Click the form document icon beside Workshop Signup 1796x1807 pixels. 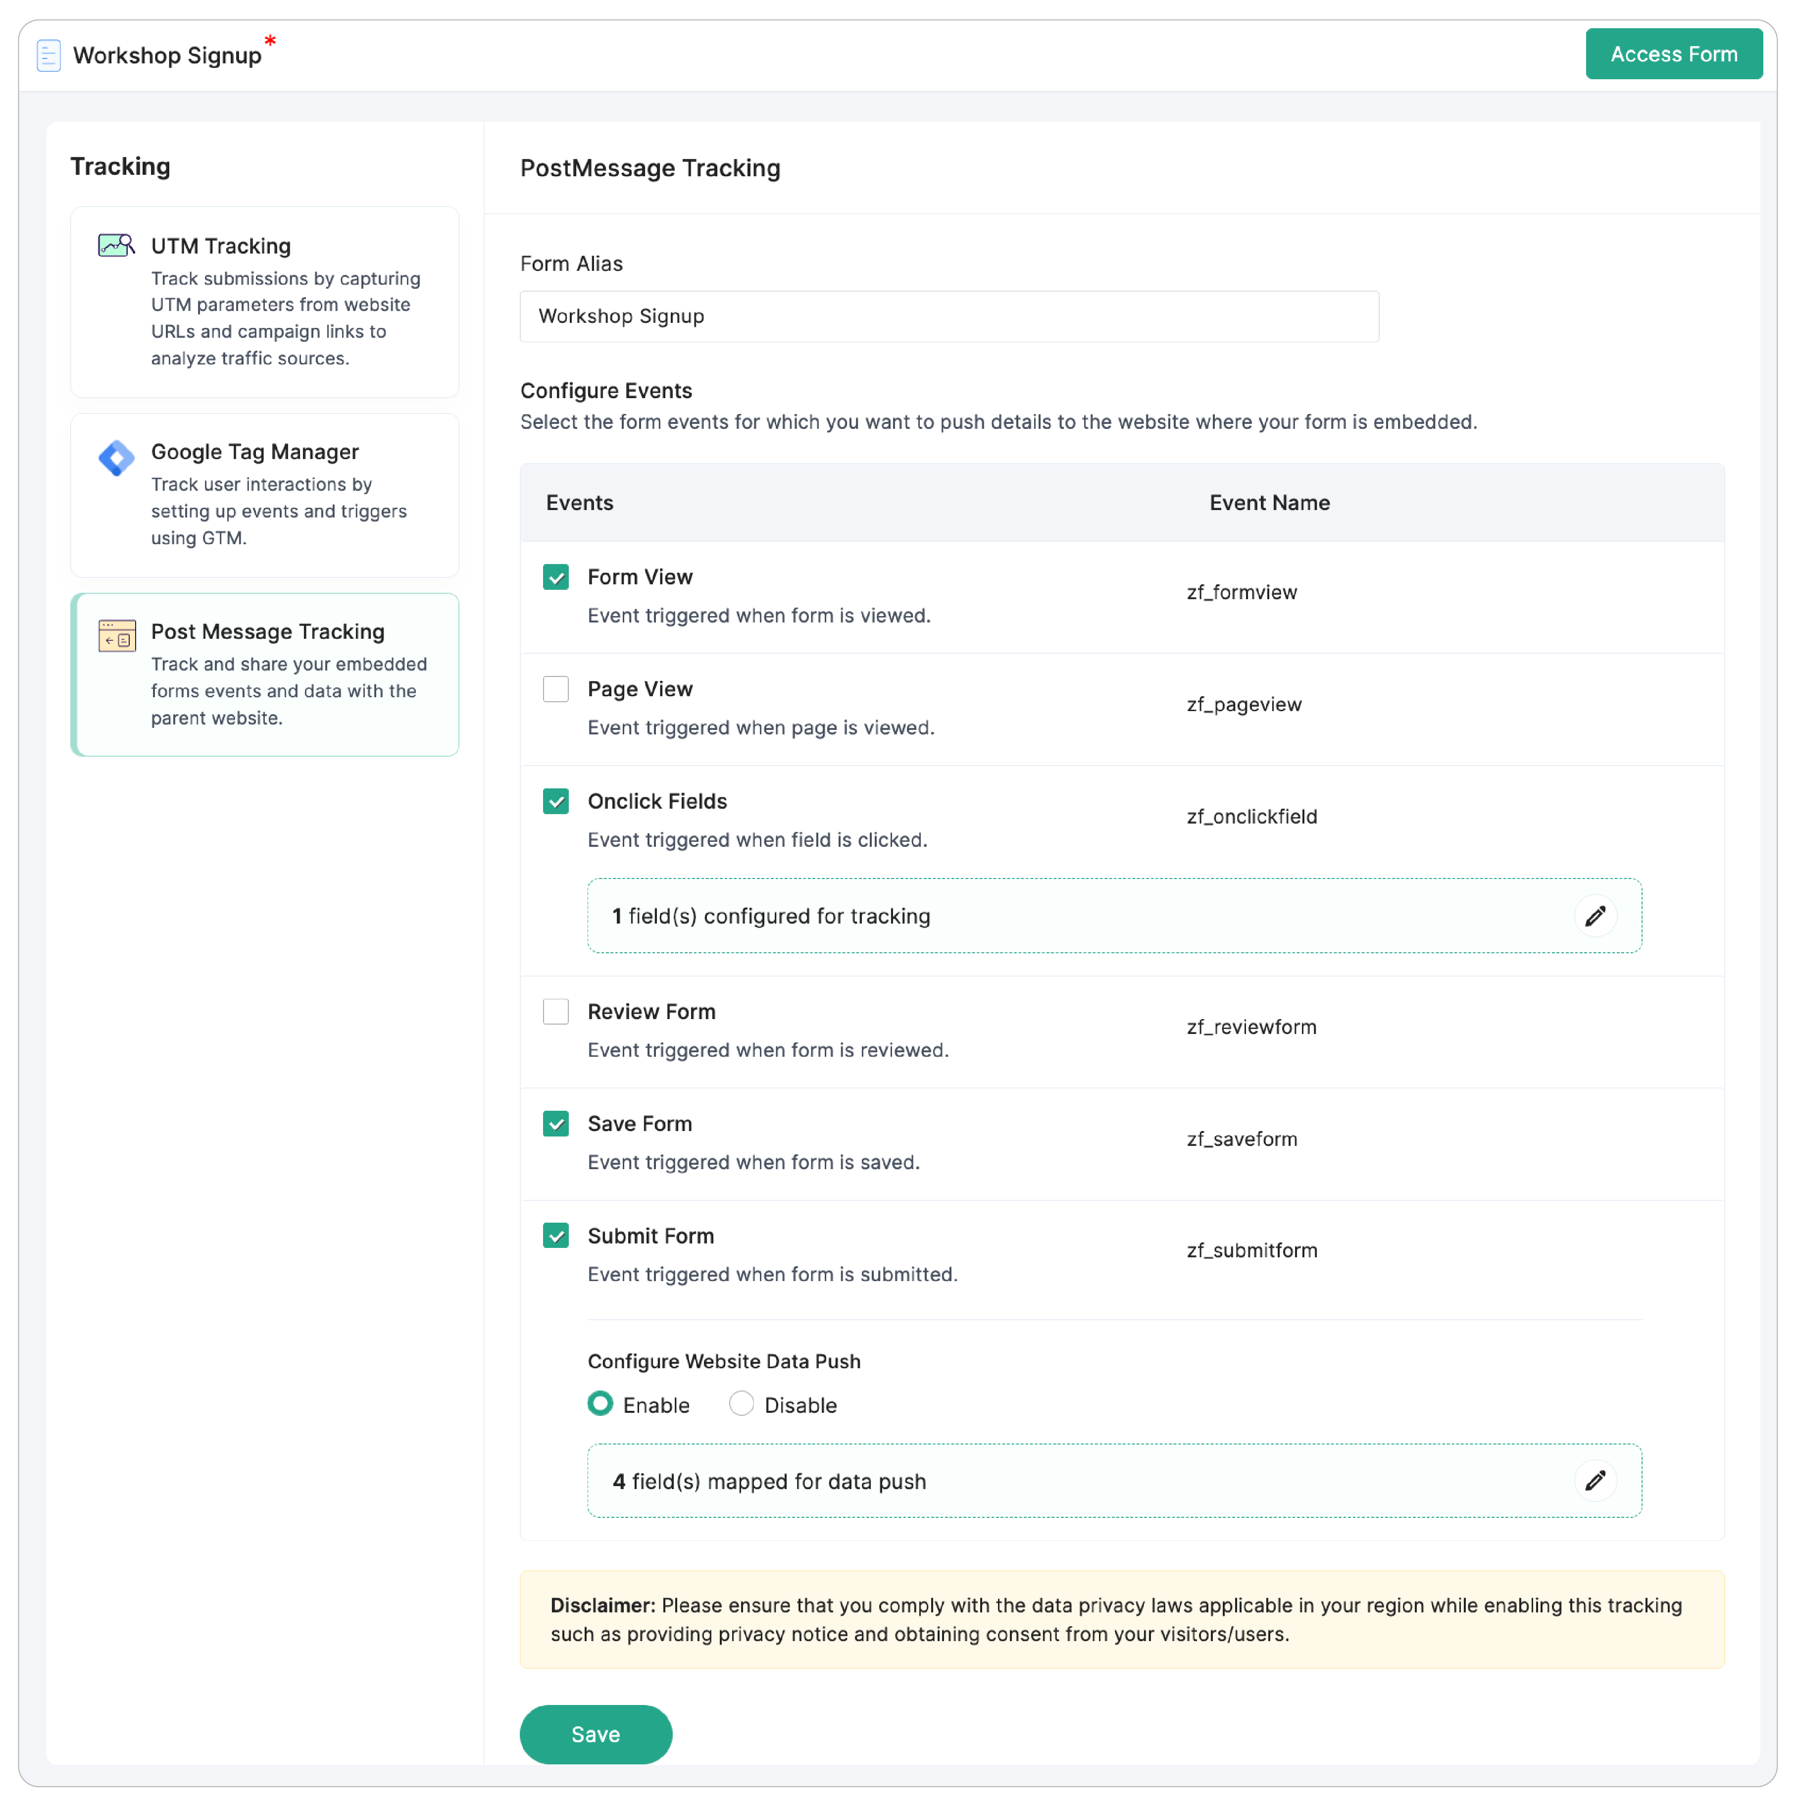tap(49, 55)
